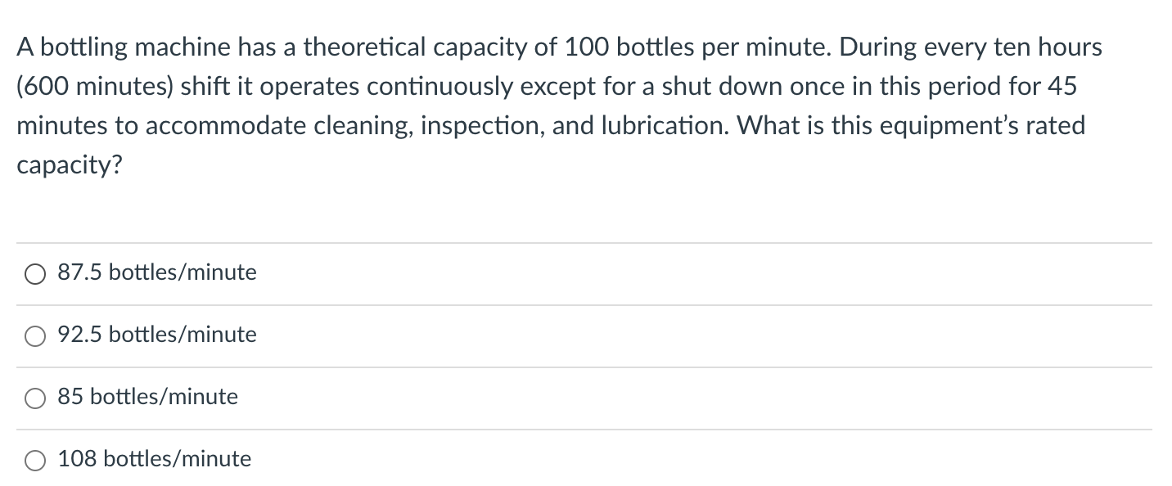The width and height of the screenshot is (1172, 486).
Task: Choose the 92.5 bottles/minute radio button
Action: click(35, 337)
